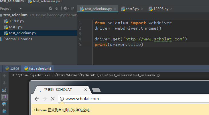Viewport: 209px width, 115px height.
Task: Click Chrome's back navigation button
Action: (x=37, y=99)
